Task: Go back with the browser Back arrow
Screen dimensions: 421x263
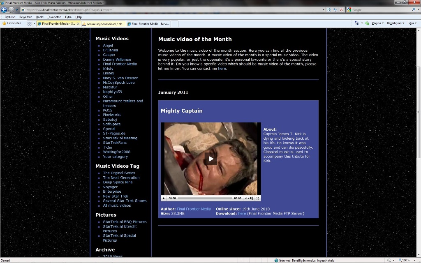Action: 4,10
